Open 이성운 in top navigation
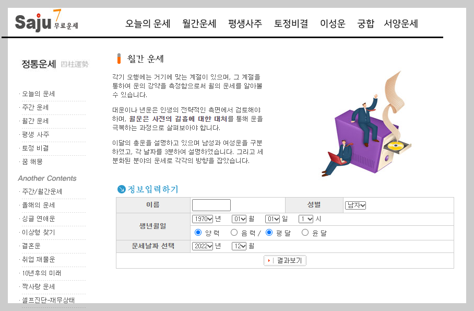Viewport: 474px width, 311px height. tap(333, 24)
